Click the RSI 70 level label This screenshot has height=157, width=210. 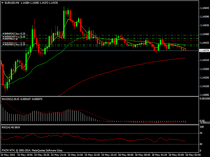[x=201, y=133]
